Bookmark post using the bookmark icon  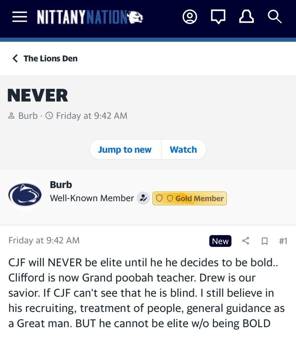(x=264, y=241)
